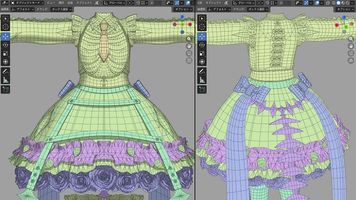Open the ビュー menu in the left viewport

pyautogui.click(x=51, y=3)
